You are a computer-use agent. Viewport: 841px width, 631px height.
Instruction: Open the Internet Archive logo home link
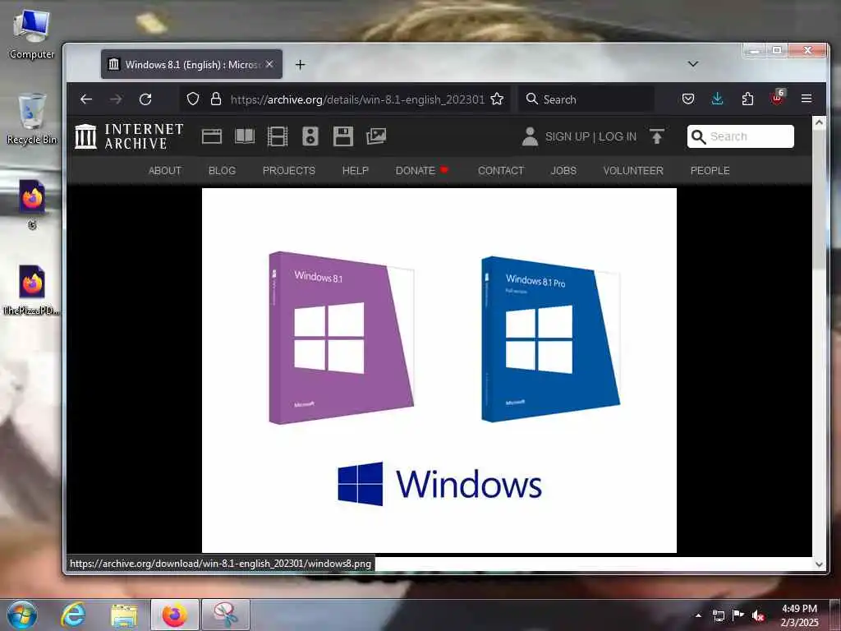(x=129, y=136)
